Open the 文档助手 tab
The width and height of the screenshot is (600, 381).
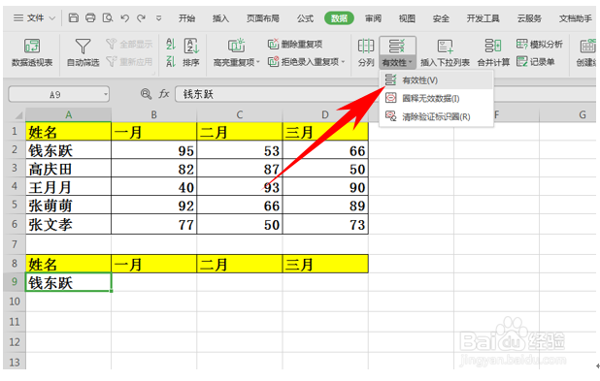click(x=575, y=18)
